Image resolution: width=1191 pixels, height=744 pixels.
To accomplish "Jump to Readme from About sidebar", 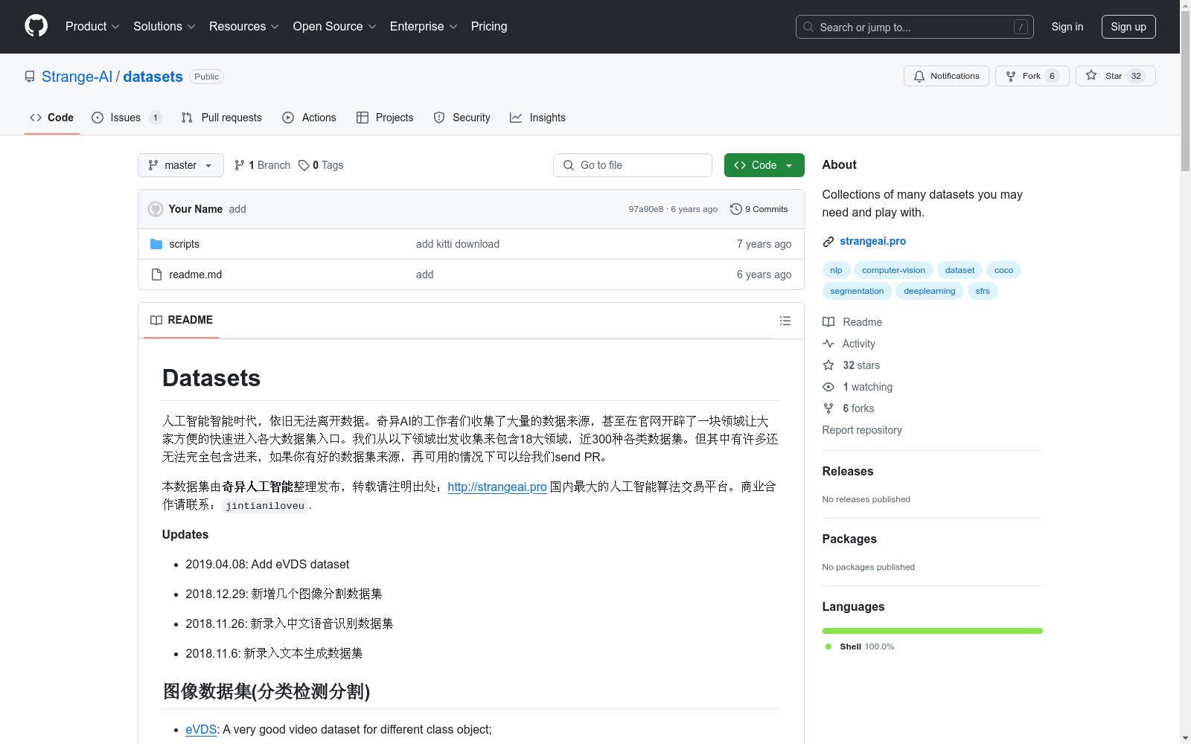I will click(x=852, y=322).
